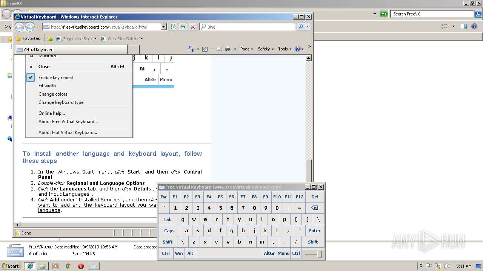Screen dimensions: 483x271
Task: Select Close in the keyboard system menu
Action: pos(79,67)
